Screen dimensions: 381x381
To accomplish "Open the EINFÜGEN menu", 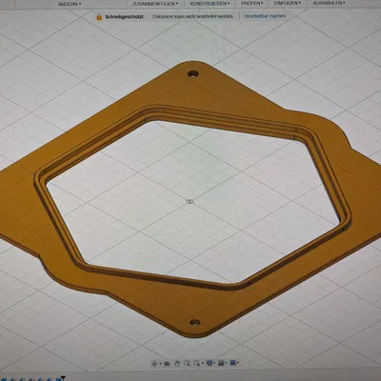I will [x=288, y=3].
